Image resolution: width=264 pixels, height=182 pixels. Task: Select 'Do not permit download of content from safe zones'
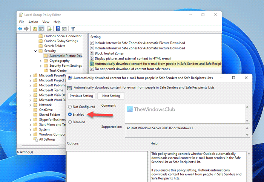click(x=132, y=69)
